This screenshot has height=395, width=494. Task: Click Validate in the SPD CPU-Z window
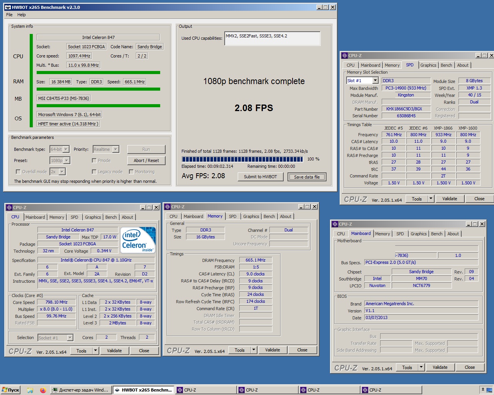click(450, 199)
